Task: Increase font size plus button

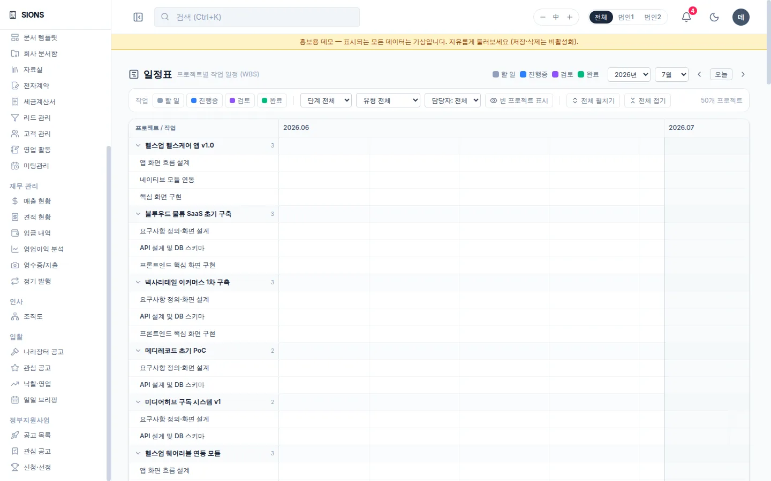Action: pyautogui.click(x=570, y=17)
